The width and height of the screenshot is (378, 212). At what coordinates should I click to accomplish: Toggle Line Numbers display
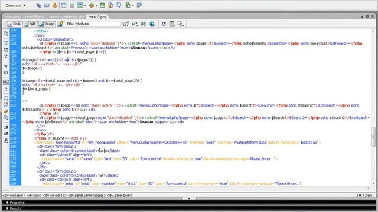point(6,82)
